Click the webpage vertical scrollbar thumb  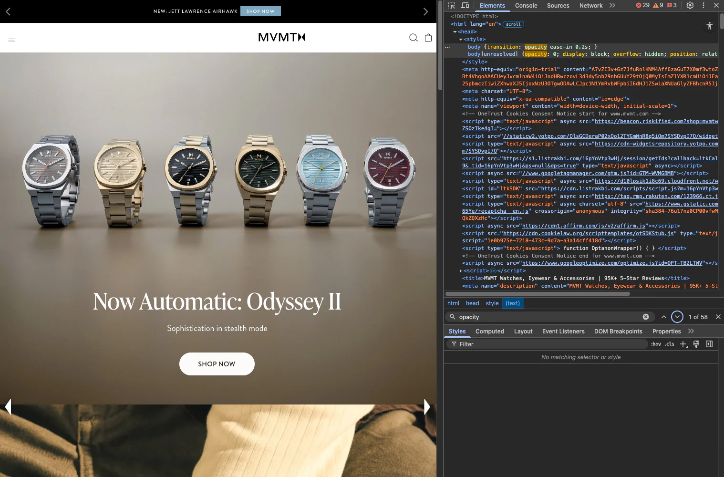tap(440, 45)
